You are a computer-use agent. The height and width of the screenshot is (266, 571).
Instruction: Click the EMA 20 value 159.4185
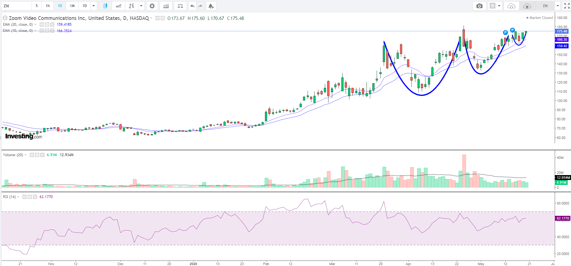pos(64,24)
